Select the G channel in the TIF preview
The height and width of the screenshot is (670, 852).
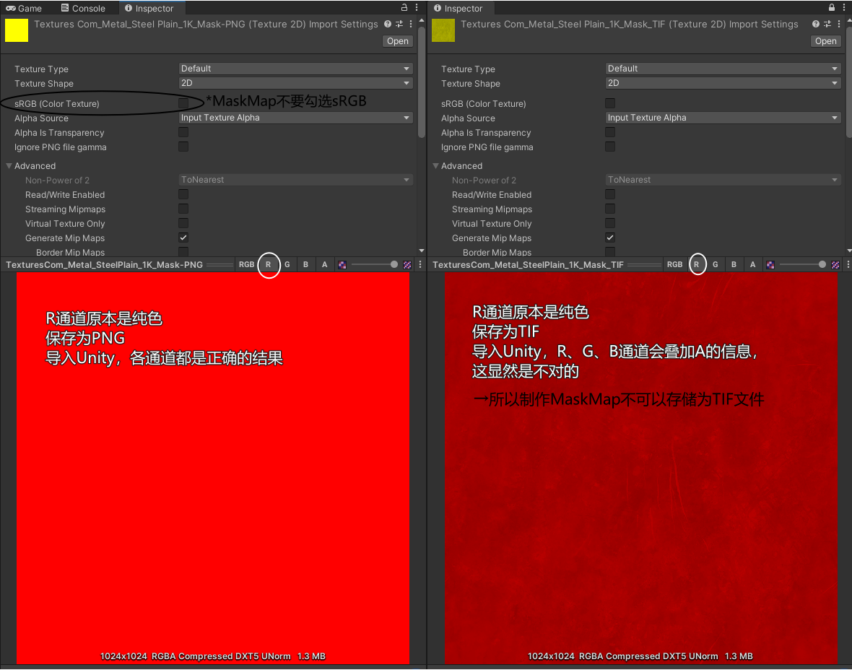715,264
